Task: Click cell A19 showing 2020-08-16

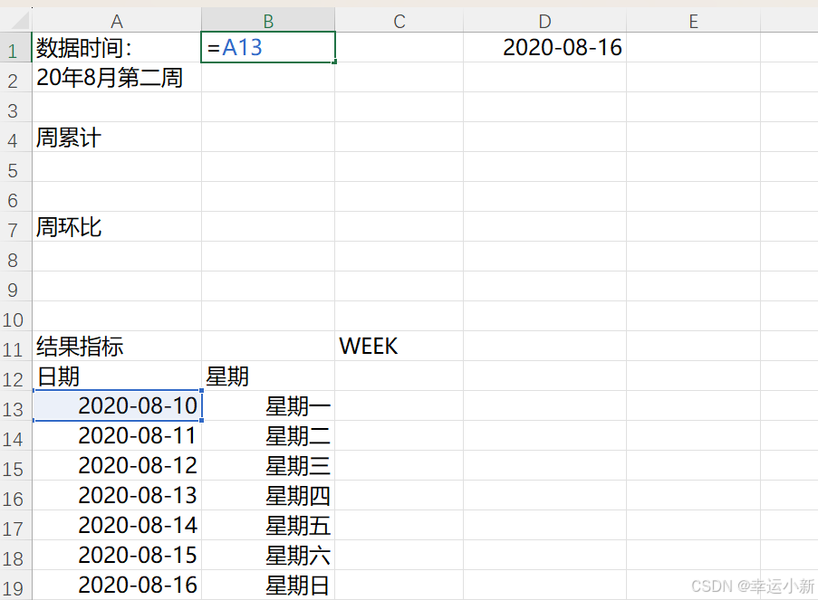Action: tap(116, 585)
